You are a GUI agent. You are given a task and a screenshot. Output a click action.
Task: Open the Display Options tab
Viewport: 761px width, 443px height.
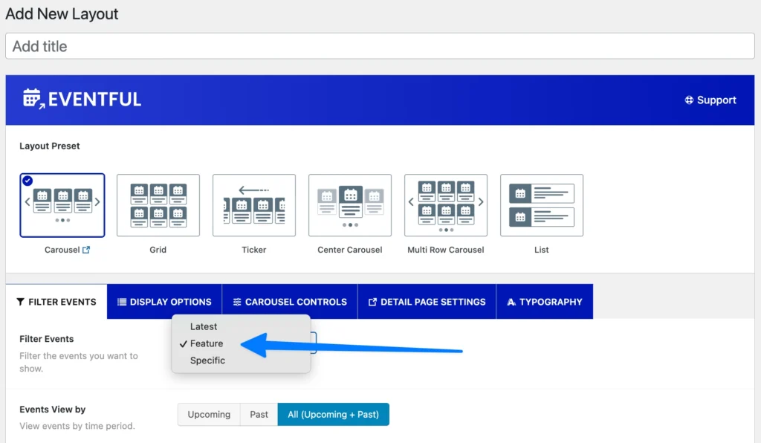[164, 302]
